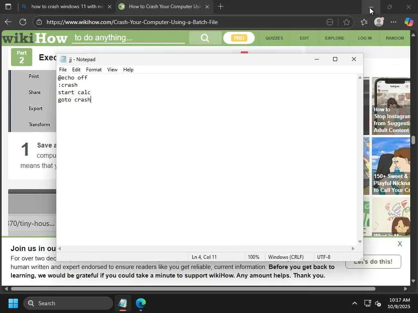
Task: Click the taskbar Search box
Action: [x=68, y=303]
